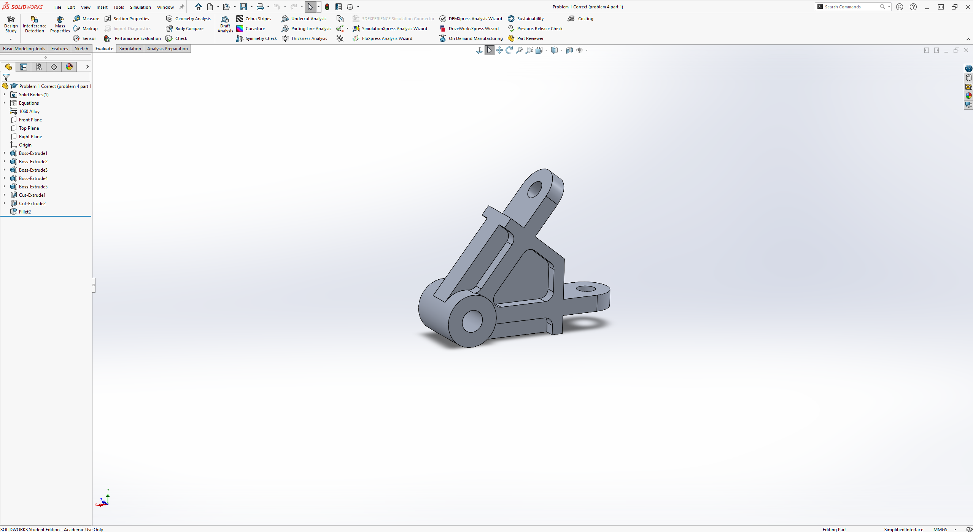Click the Rebuild traffic light icon
The width and height of the screenshot is (973, 532).
click(327, 7)
